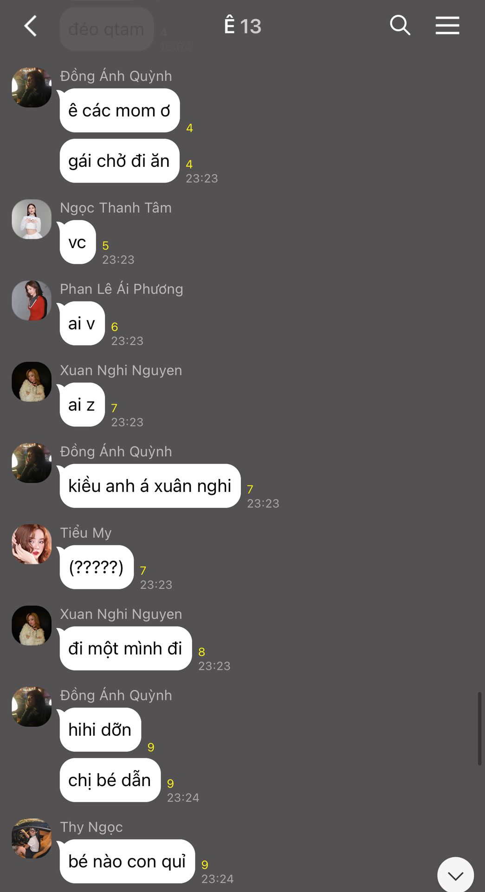This screenshot has height=892, width=485.
Task: Open the hamburger menu icon
Action: click(447, 26)
